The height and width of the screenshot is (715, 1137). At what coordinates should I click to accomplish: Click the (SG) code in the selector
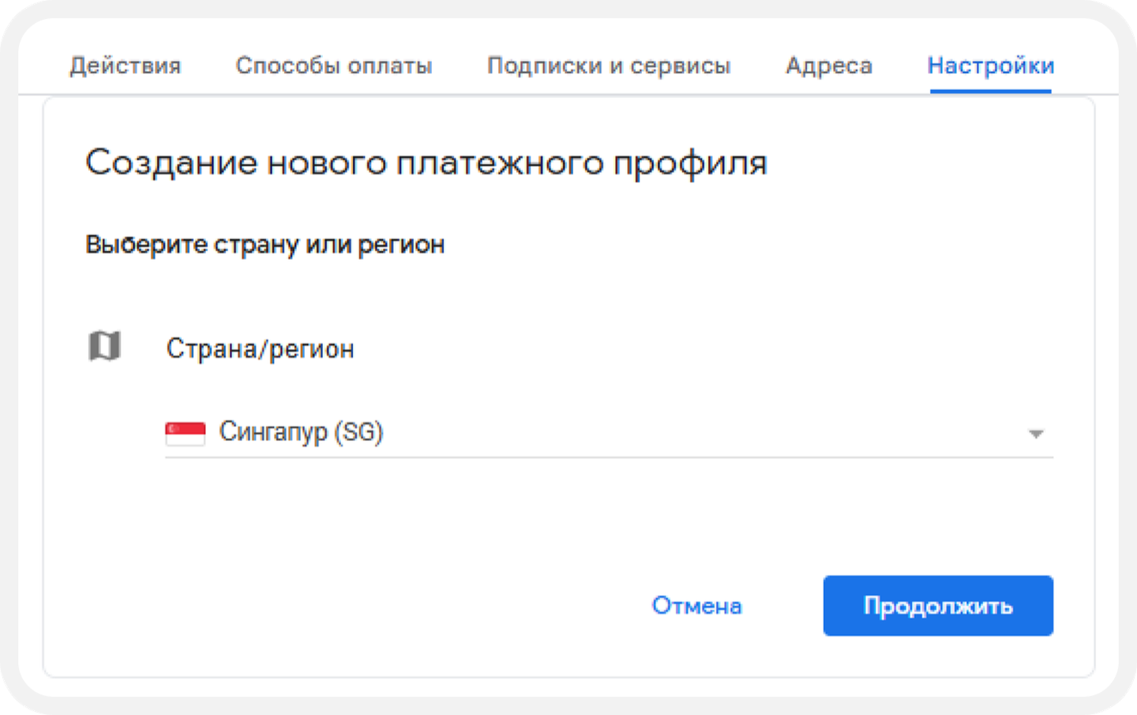pyautogui.click(x=358, y=432)
